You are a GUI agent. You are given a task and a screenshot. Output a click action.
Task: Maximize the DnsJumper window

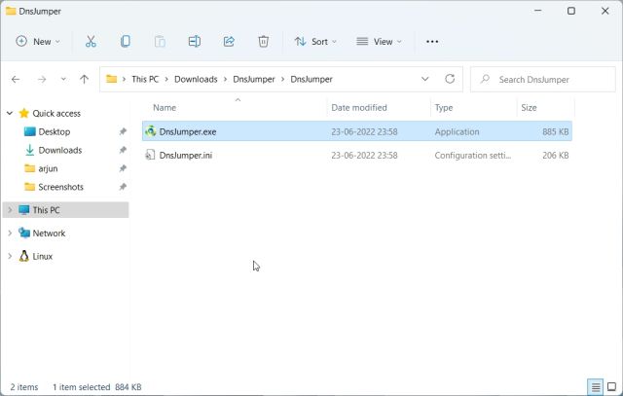pyautogui.click(x=571, y=11)
